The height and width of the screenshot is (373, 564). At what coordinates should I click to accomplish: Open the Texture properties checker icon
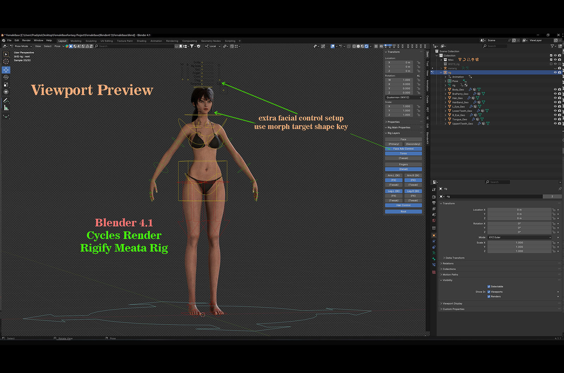(x=434, y=272)
